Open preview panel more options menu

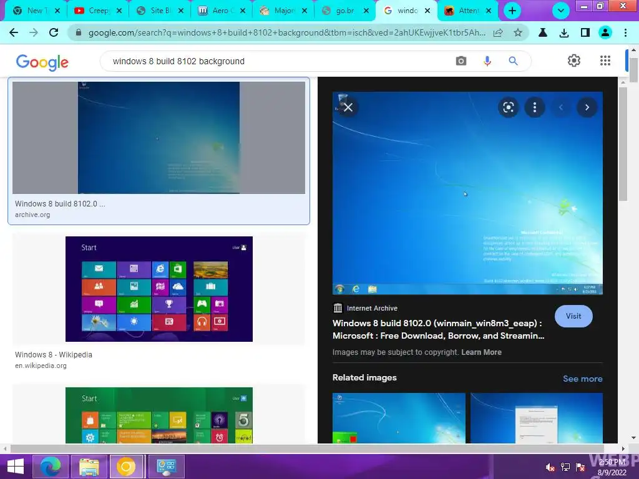[535, 107]
